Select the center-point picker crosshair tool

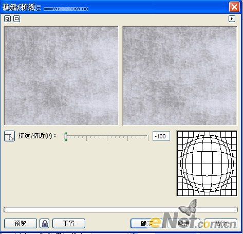pos(9,136)
